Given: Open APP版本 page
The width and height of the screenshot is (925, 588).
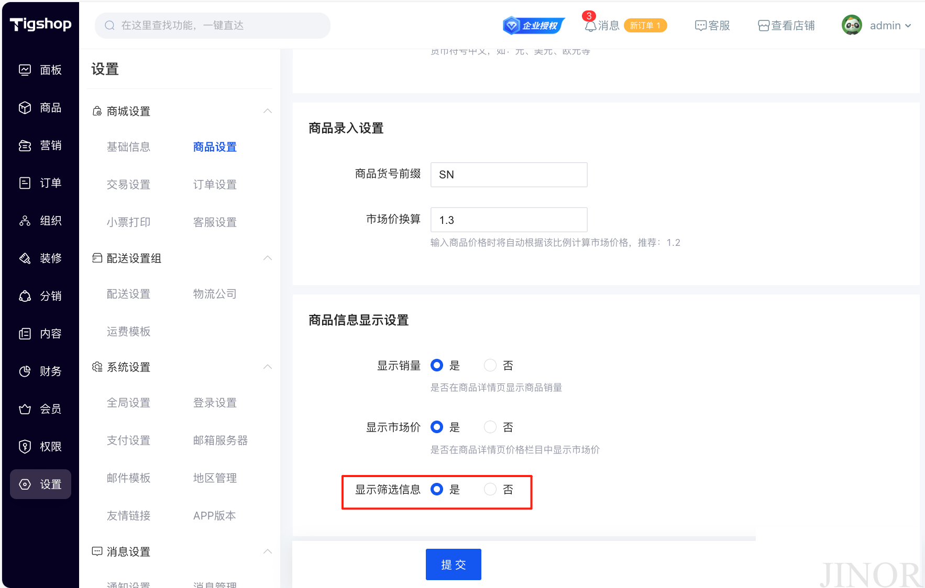Looking at the screenshot, I should point(214,516).
